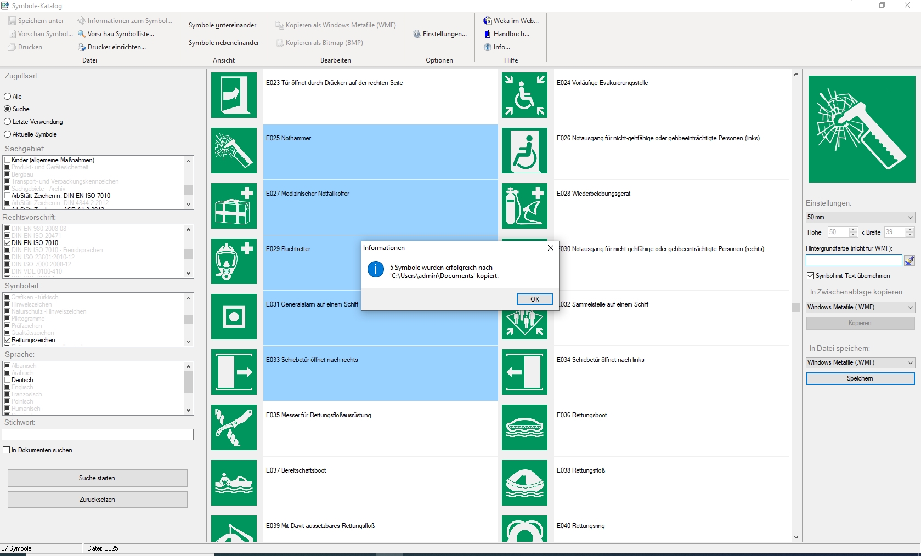
Task: Select the E024 evacuation point icon
Action: click(x=524, y=95)
